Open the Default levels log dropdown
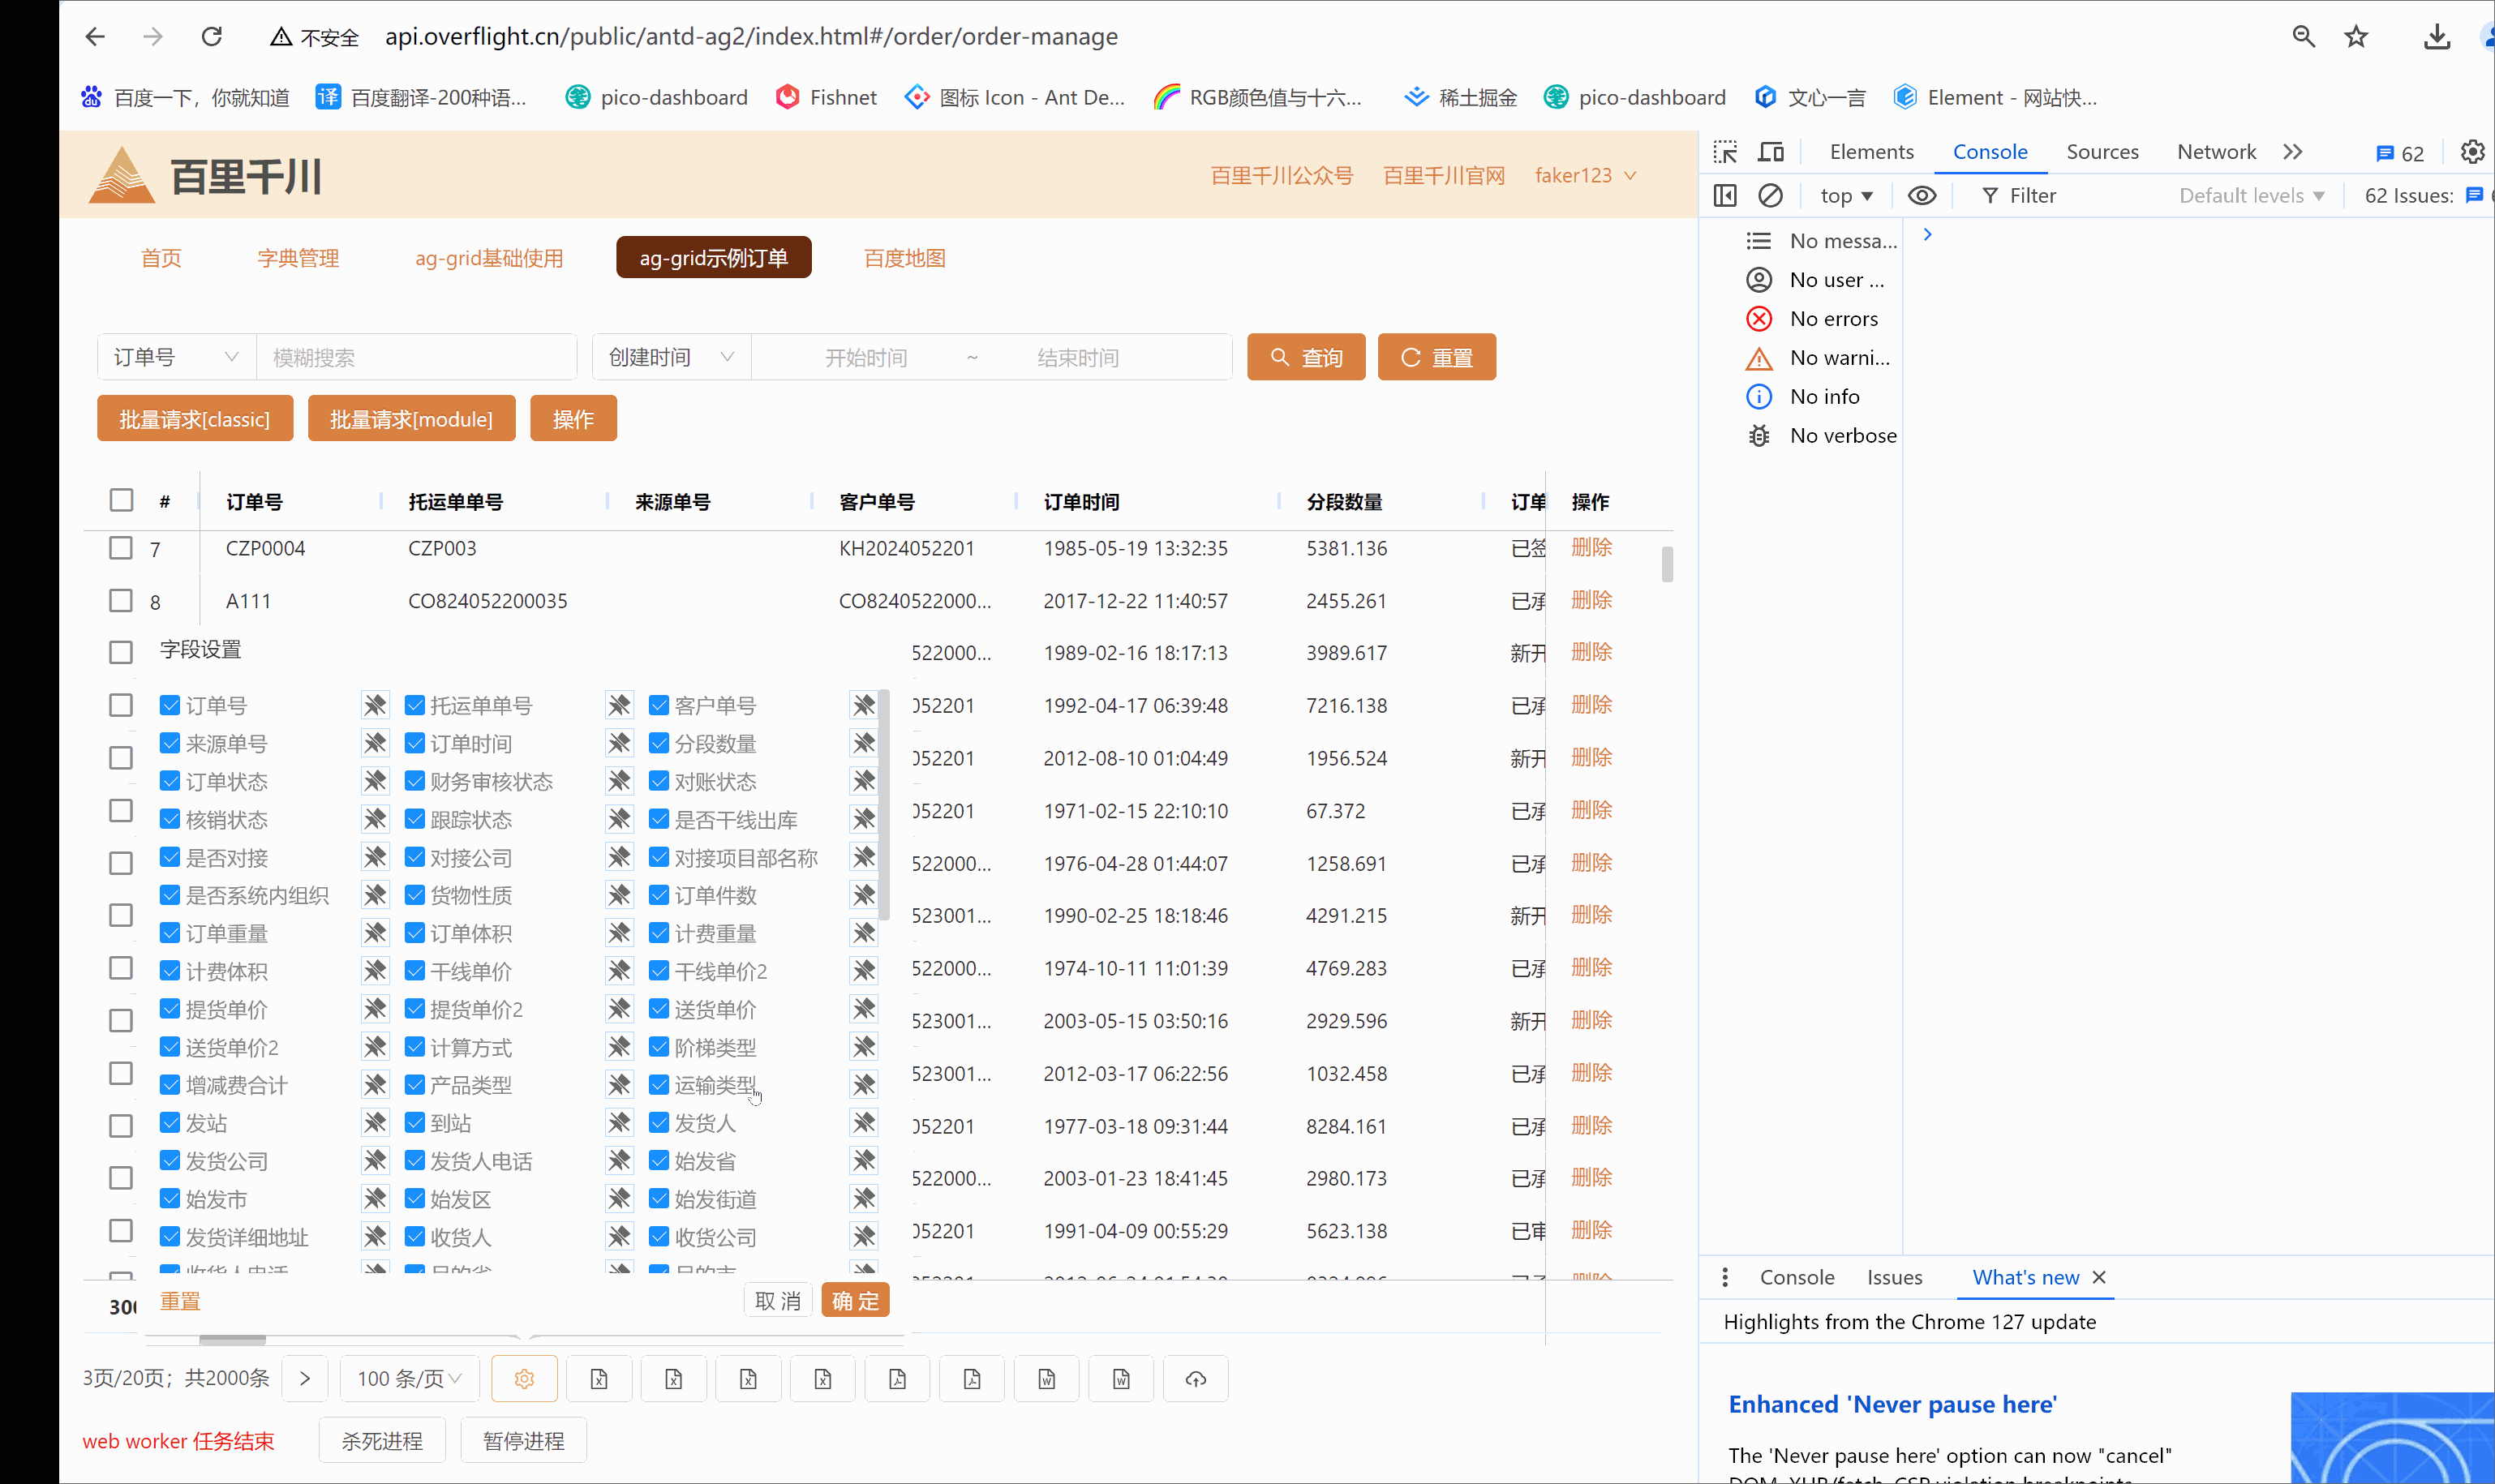Image resolution: width=2495 pixels, height=1484 pixels. (x=2252, y=195)
